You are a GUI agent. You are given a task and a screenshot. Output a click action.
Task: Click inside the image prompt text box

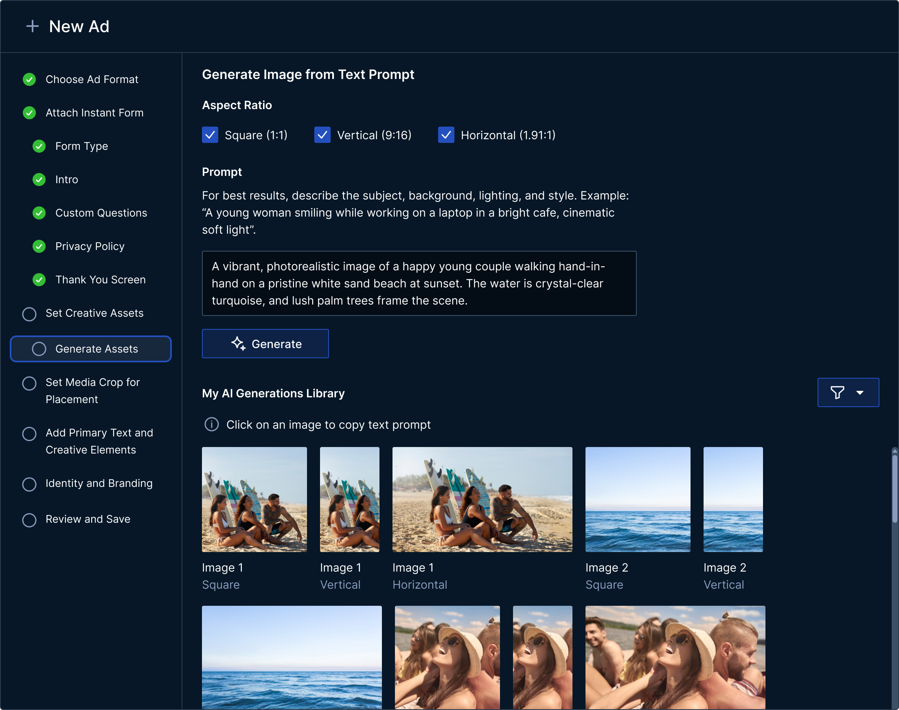(419, 283)
